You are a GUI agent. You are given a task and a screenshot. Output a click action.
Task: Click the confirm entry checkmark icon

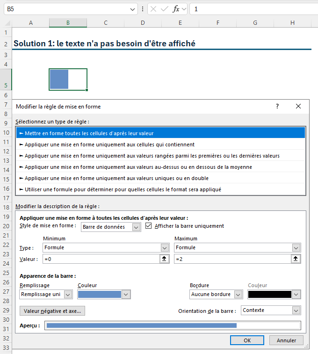click(x=164, y=9)
